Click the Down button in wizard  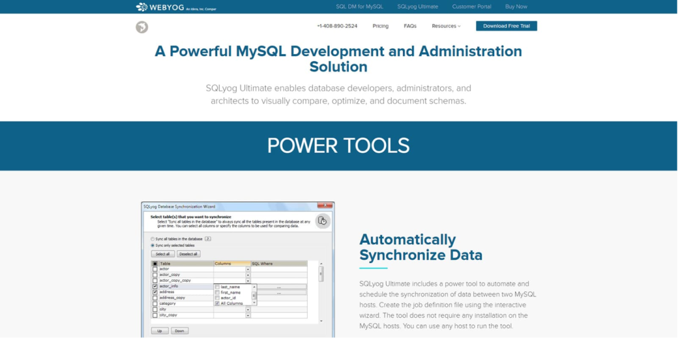[x=180, y=331]
